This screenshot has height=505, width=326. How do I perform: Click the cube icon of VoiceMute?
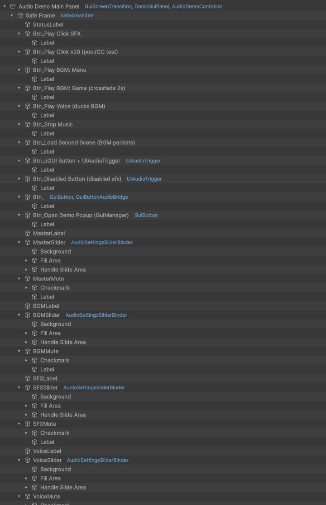[27, 497]
